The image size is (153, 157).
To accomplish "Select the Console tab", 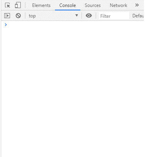I will click(68, 5).
